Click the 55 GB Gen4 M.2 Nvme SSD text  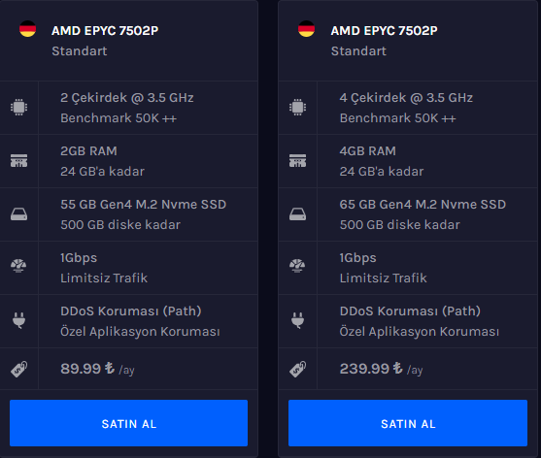[x=143, y=205]
